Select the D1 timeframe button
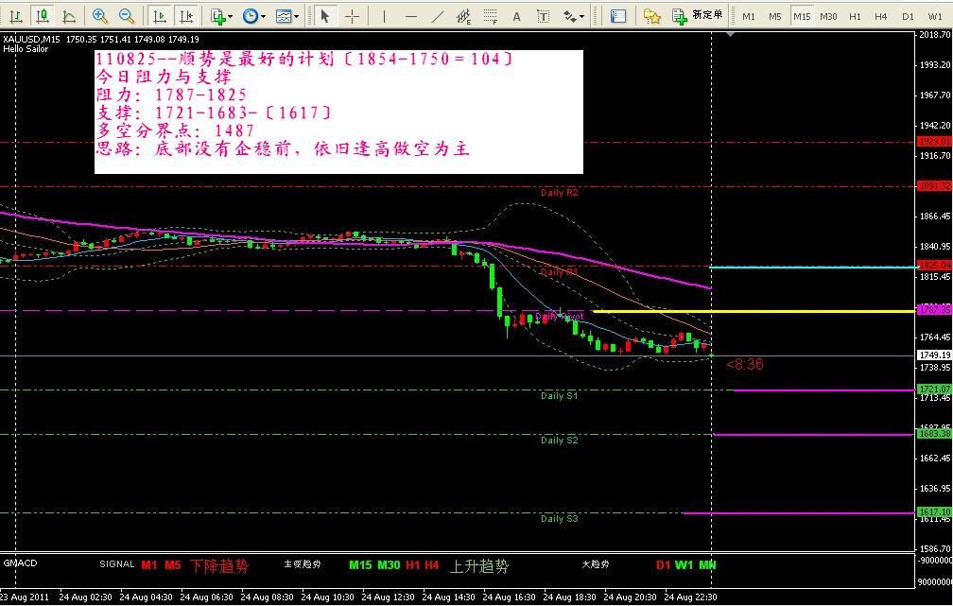This screenshot has height=606, width=953. 908,16
